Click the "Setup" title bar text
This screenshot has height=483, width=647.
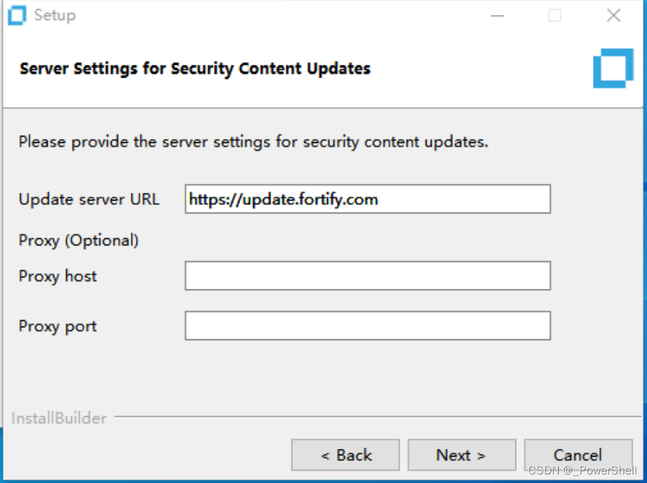click(x=55, y=16)
